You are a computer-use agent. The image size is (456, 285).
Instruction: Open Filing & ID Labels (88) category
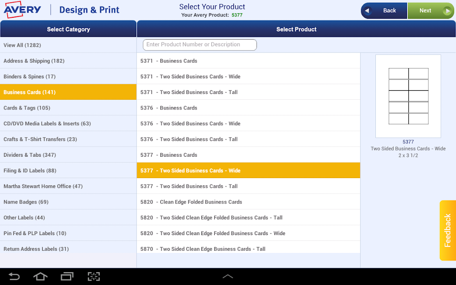pyautogui.click(x=68, y=171)
